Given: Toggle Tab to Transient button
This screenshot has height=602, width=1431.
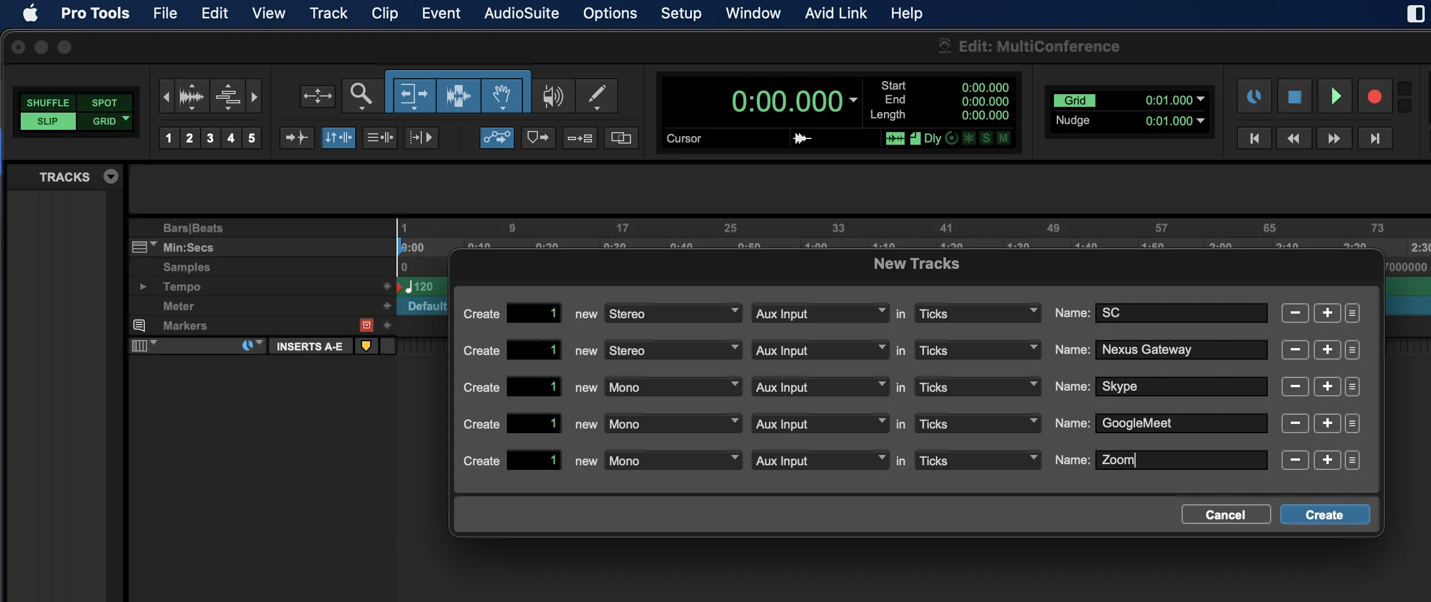Looking at the screenshot, I should (297, 138).
